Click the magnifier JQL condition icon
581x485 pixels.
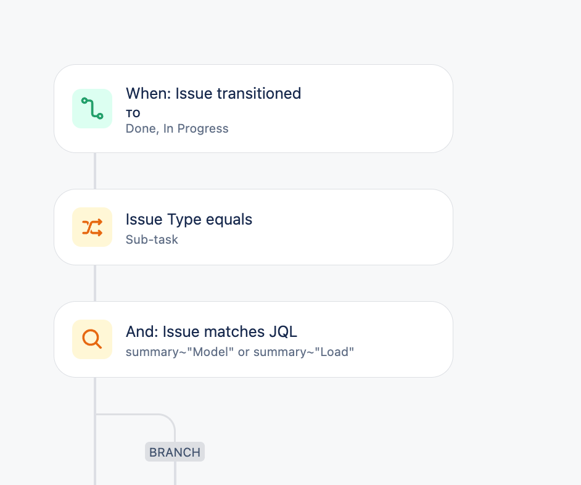(92, 339)
